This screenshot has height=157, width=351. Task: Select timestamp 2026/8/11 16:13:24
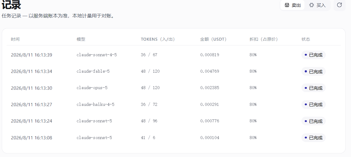click(x=32, y=121)
